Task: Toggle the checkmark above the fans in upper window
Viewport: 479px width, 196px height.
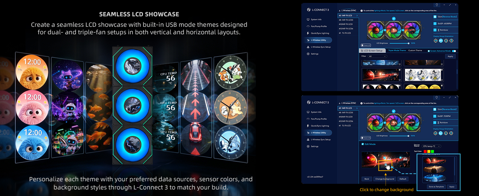Action: click(394, 19)
